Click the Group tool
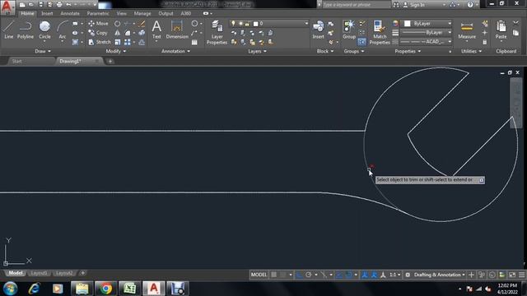Screen dimensions: 527x296 pyautogui.click(x=349, y=30)
